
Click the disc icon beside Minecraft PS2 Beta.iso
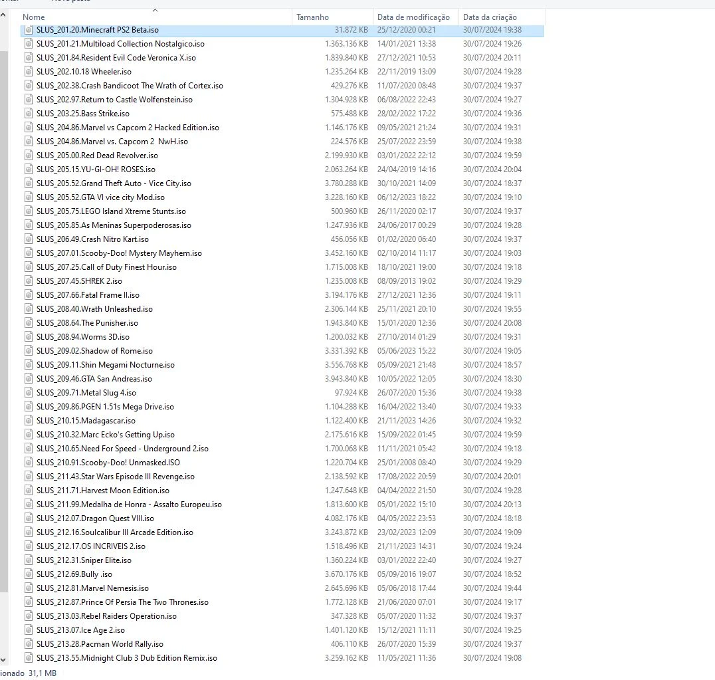(x=29, y=30)
